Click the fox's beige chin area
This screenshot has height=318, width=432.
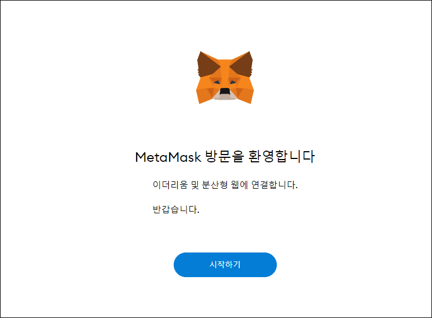click(x=225, y=96)
